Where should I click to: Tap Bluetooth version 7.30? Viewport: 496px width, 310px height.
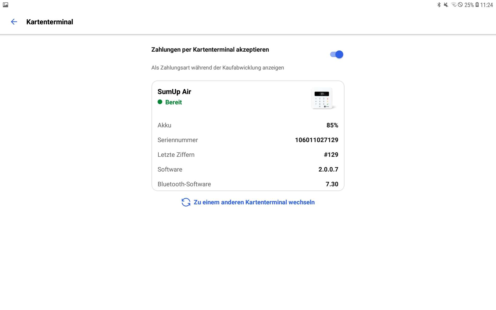pos(332,184)
